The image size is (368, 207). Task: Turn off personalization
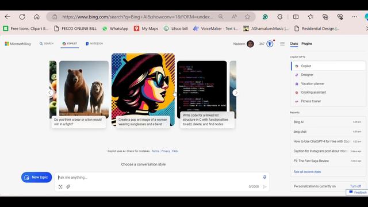click(355, 186)
